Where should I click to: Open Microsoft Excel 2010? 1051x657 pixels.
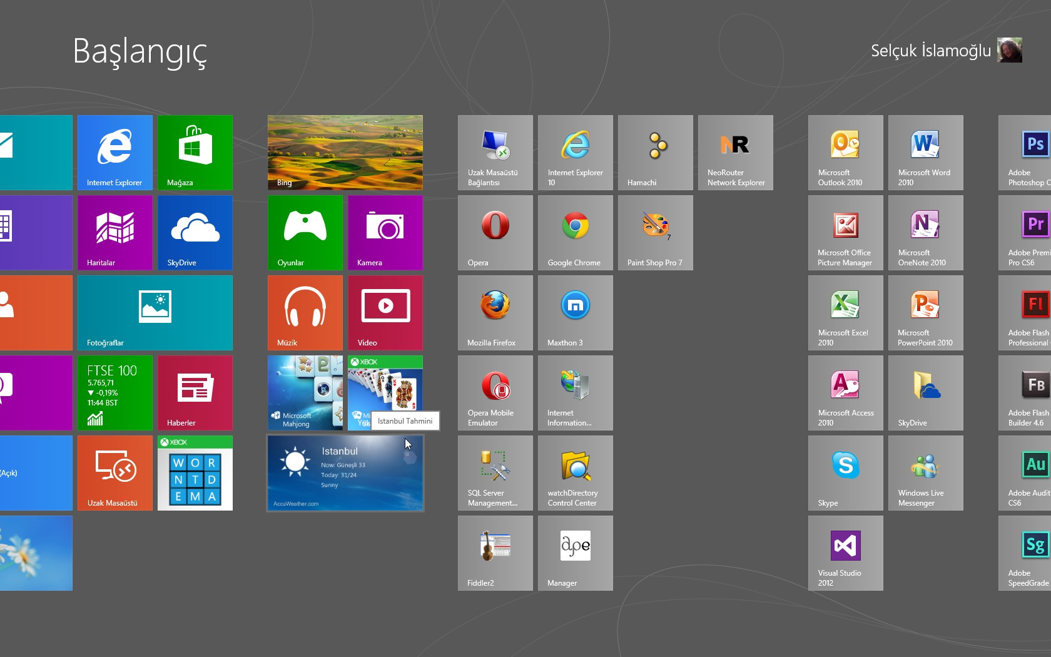[846, 313]
